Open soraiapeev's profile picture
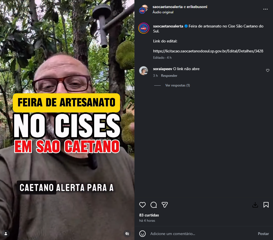This screenshot has width=273, height=240. click(144, 71)
